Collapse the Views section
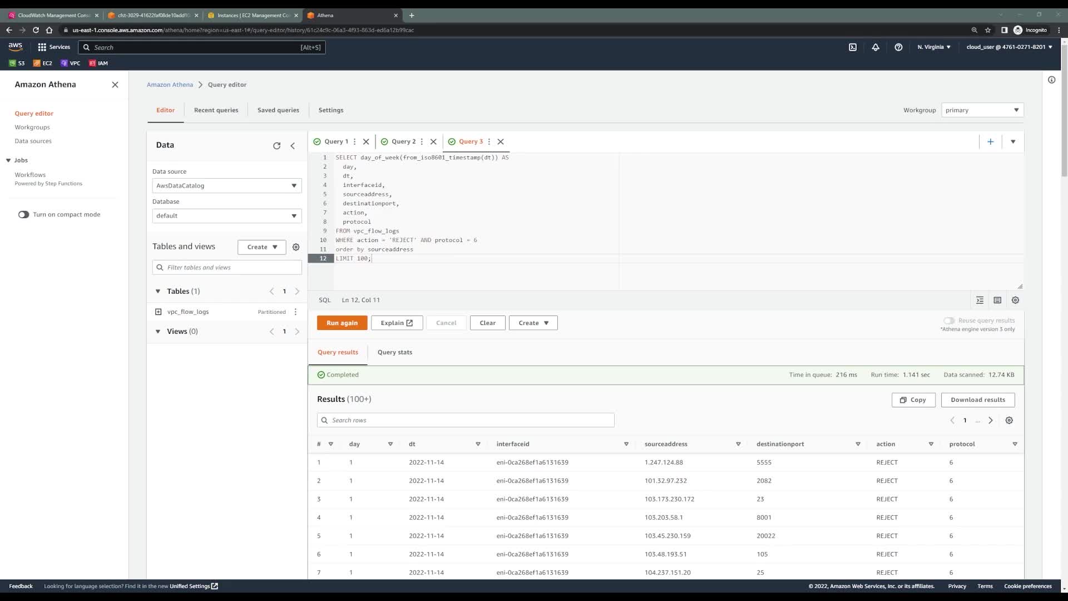The width and height of the screenshot is (1068, 601). [158, 331]
